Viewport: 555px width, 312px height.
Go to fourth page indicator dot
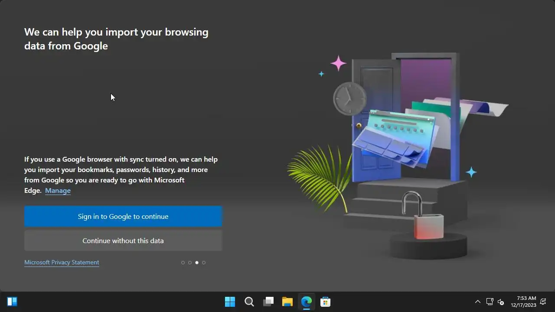pyautogui.click(x=204, y=263)
